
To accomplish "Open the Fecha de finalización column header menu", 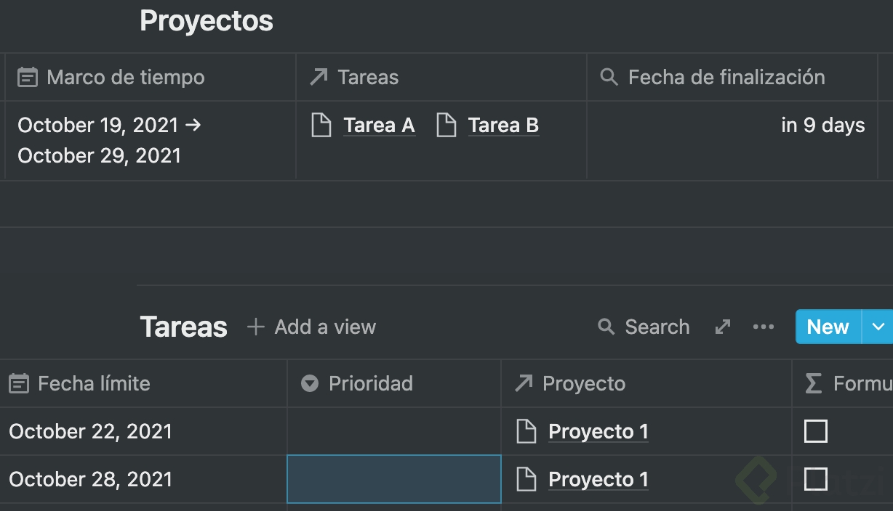I will (x=726, y=77).
